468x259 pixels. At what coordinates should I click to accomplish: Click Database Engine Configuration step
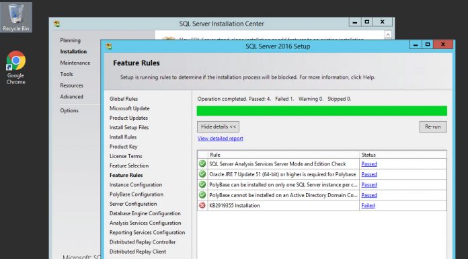[145, 214]
